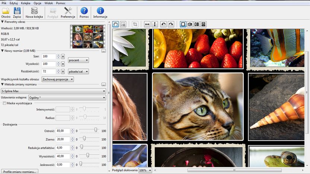This screenshot has width=310, height=174.
Task: Click the Otwórz folder icon
Action: 6,11
